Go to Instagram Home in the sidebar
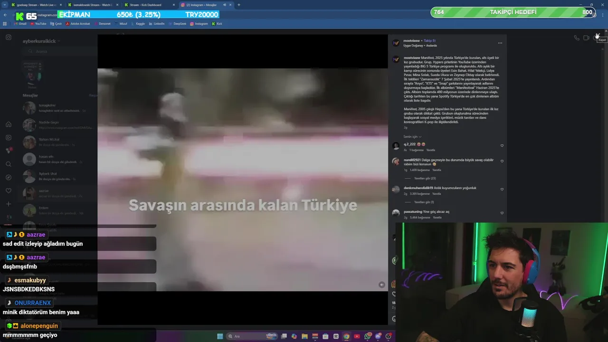The width and height of the screenshot is (608, 342). (9, 124)
